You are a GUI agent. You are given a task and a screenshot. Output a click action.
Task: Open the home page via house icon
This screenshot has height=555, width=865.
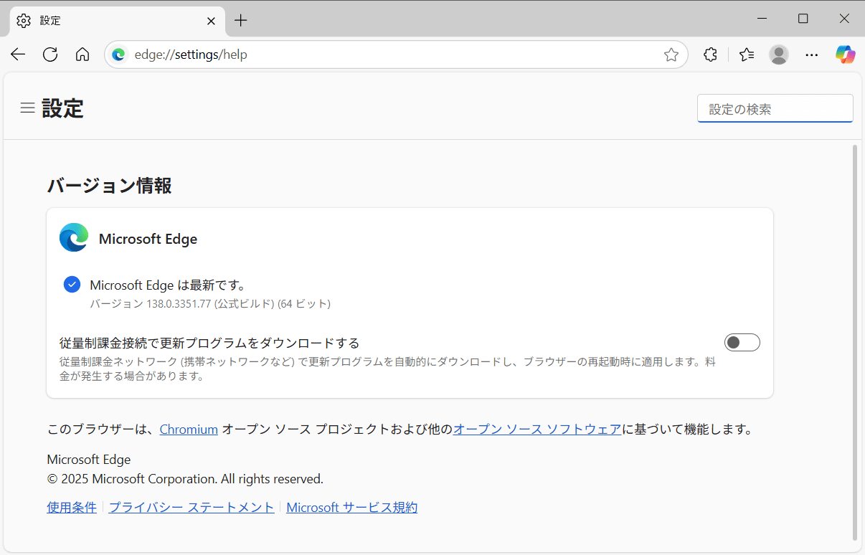82,54
